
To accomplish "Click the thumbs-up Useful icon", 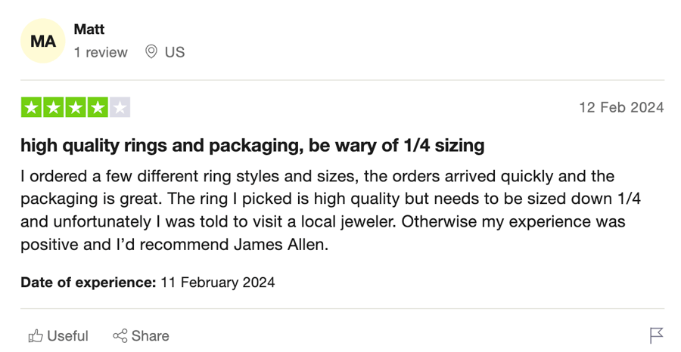I will pos(36,336).
